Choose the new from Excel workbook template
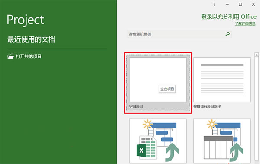The image size is (260, 164). [x=158, y=141]
